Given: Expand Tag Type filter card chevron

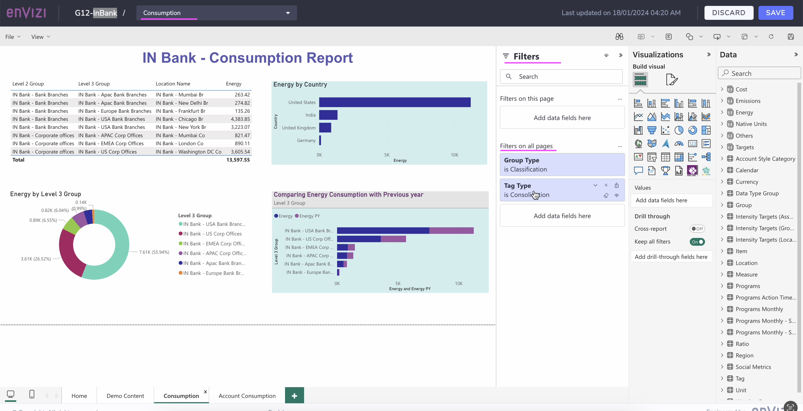Looking at the screenshot, I should tap(595, 185).
